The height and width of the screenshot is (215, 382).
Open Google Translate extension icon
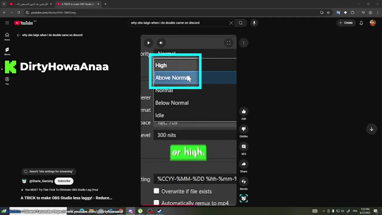[x=338, y=13]
